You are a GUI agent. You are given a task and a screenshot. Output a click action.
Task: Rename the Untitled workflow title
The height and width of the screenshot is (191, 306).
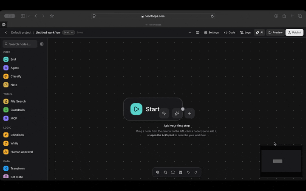point(48,33)
